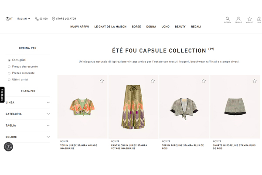The image size is (262, 175).
Task: Open the Feedback side tab
Action: pyautogui.click(x=2, y=95)
